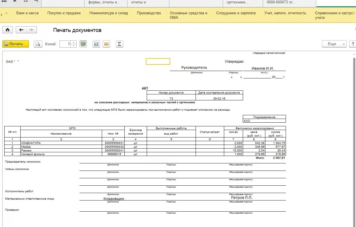Select the 'АКТ' title text

point(145,88)
